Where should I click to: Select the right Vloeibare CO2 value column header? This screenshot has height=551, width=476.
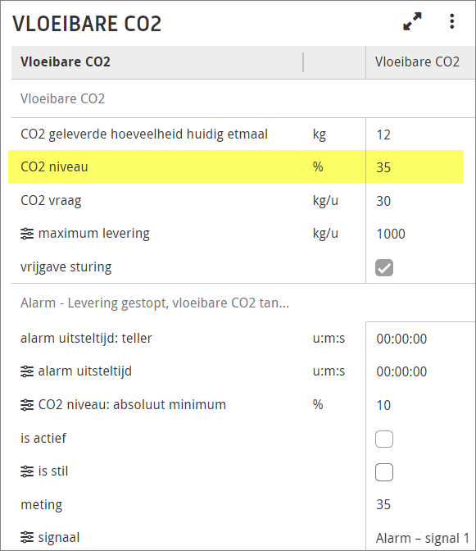417,61
